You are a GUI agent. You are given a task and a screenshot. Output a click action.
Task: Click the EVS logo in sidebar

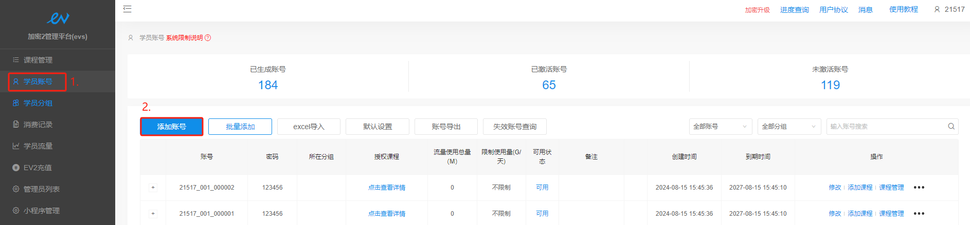(x=58, y=18)
